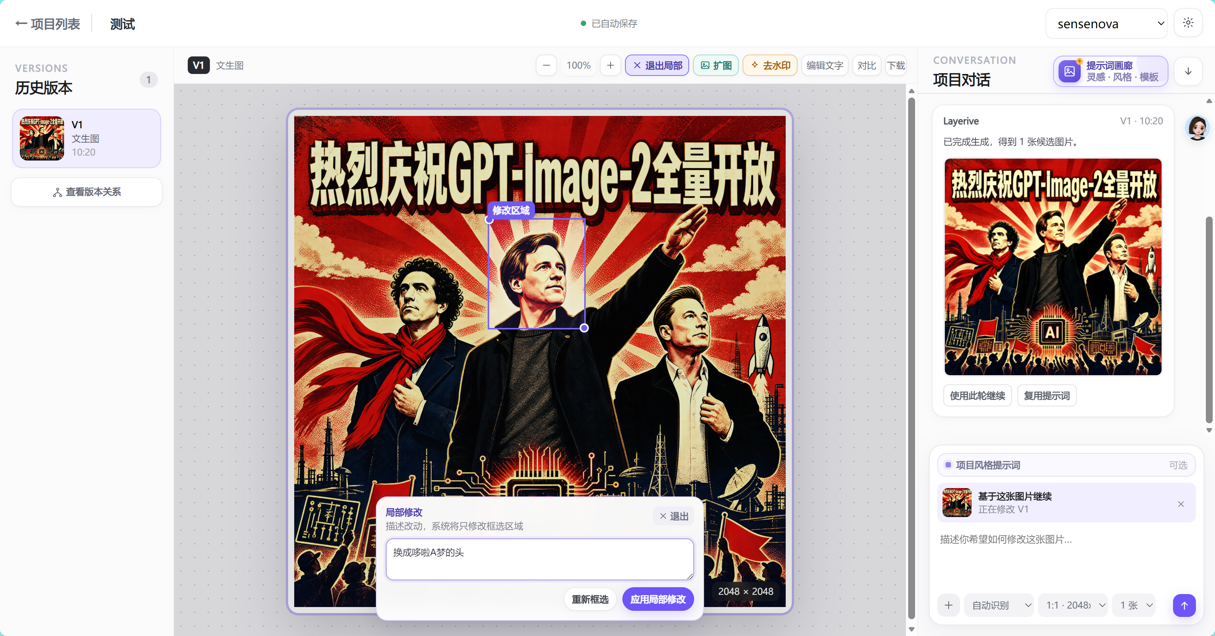Click the selection box's bottom-right handle
Image resolution: width=1215 pixels, height=636 pixels.
coord(584,328)
